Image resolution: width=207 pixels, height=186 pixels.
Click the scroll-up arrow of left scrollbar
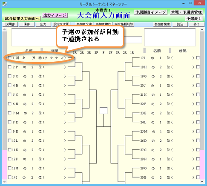(x=5, y=29)
